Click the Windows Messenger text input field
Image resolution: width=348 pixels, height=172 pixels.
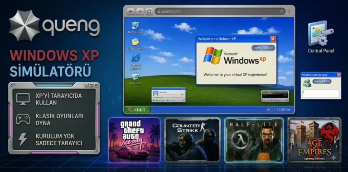pyautogui.click(x=321, y=93)
